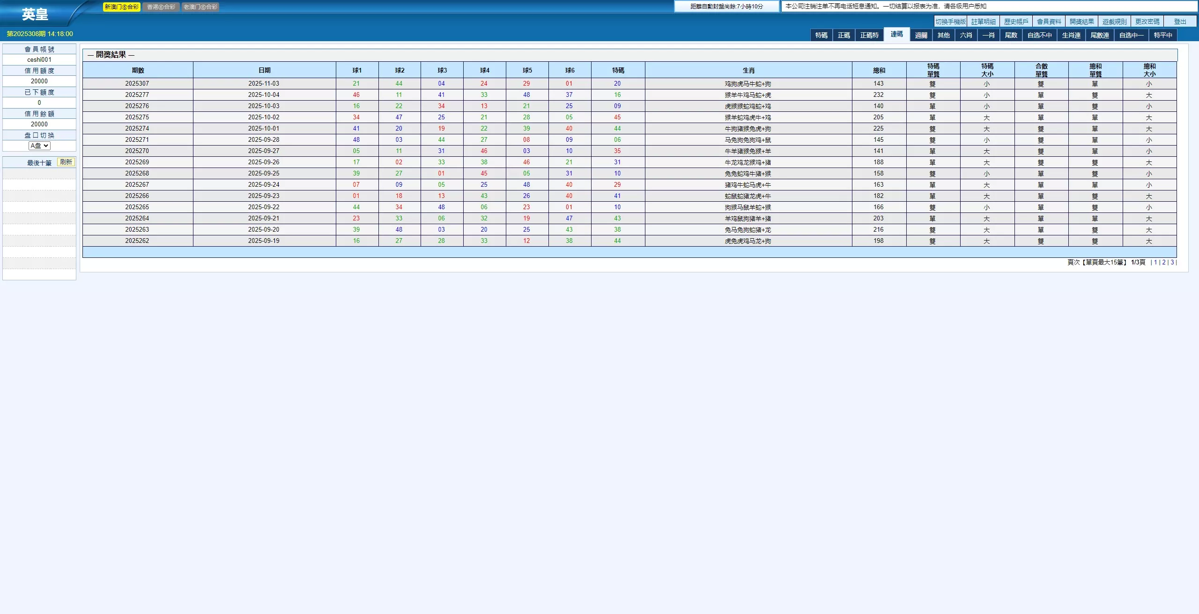Click the 刷新 refresh button
This screenshot has height=614, width=1199.
click(x=66, y=162)
